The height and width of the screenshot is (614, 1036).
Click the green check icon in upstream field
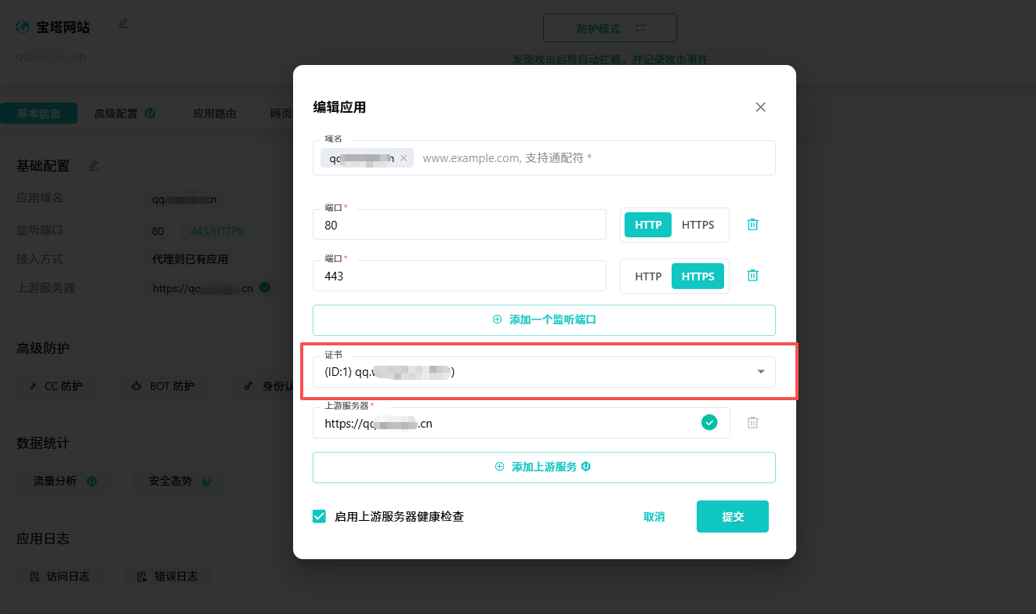coord(708,423)
